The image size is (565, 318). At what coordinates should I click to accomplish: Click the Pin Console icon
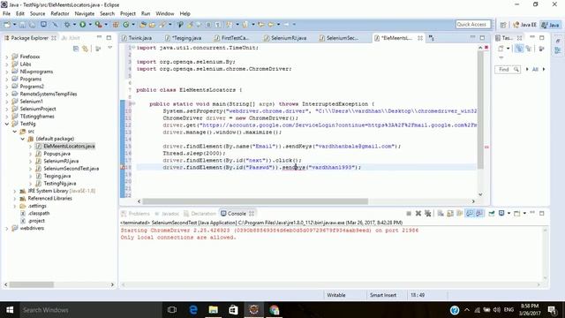pos(492,214)
